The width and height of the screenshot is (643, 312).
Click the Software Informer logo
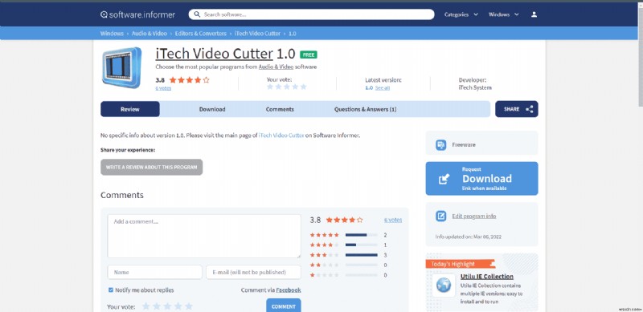(137, 14)
